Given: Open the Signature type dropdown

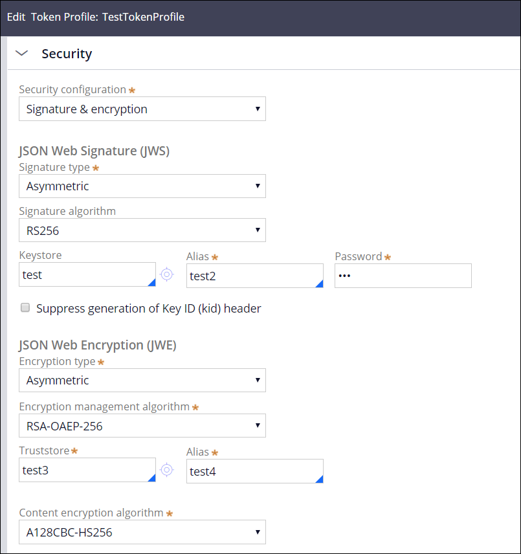Looking at the screenshot, I should [142, 186].
